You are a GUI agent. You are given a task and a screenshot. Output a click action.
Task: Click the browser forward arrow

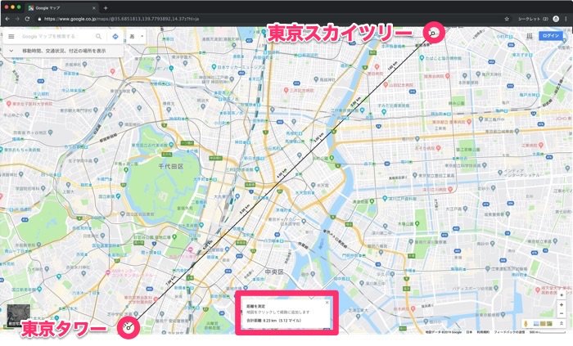click(x=17, y=19)
